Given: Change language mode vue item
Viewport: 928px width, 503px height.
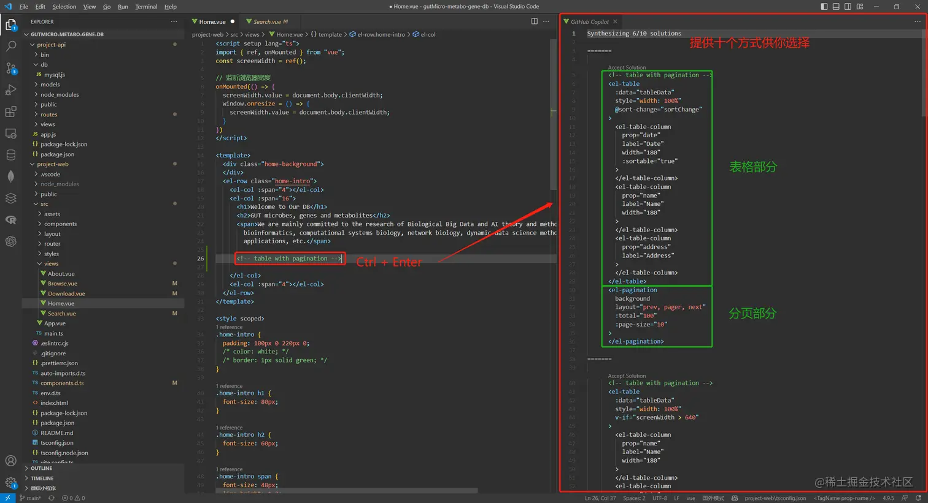Looking at the screenshot, I should click(x=690, y=498).
